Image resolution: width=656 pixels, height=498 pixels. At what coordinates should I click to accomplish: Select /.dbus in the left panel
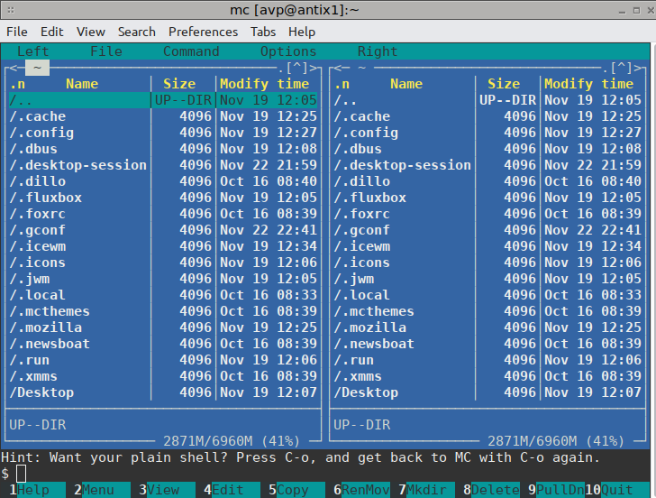(163, 149)
